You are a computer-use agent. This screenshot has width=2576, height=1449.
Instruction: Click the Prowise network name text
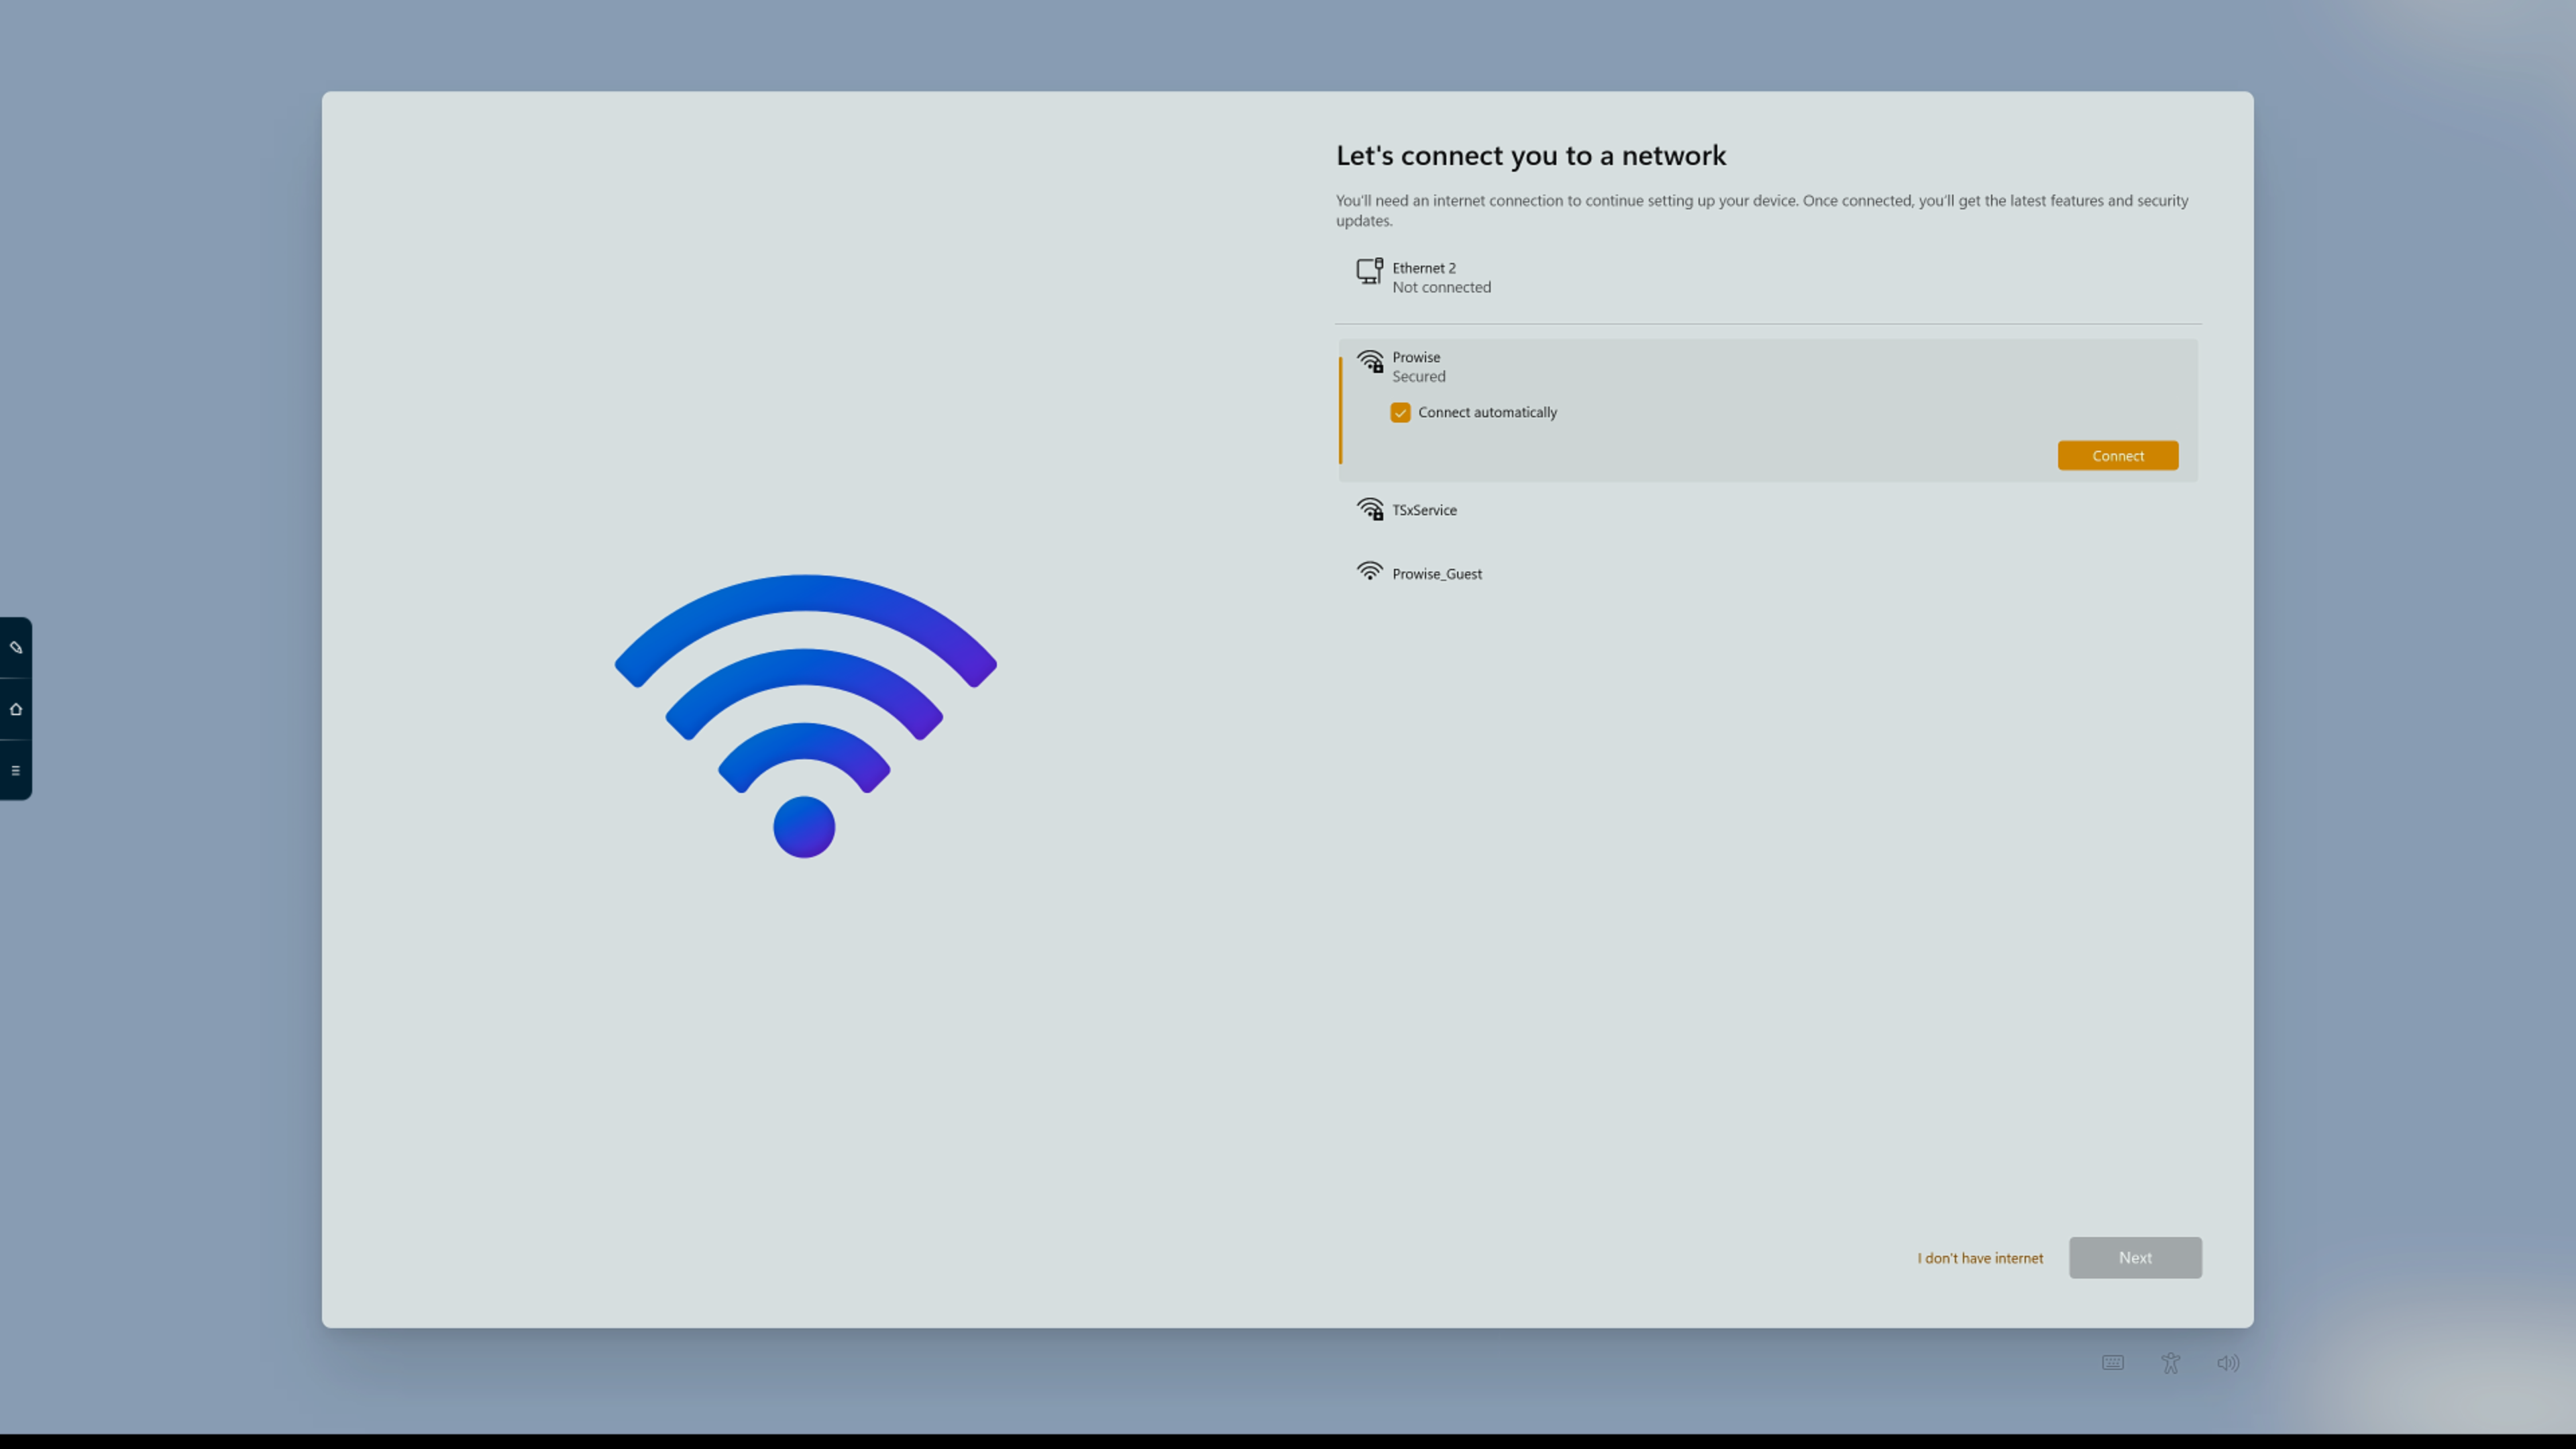click(1416, 357)
